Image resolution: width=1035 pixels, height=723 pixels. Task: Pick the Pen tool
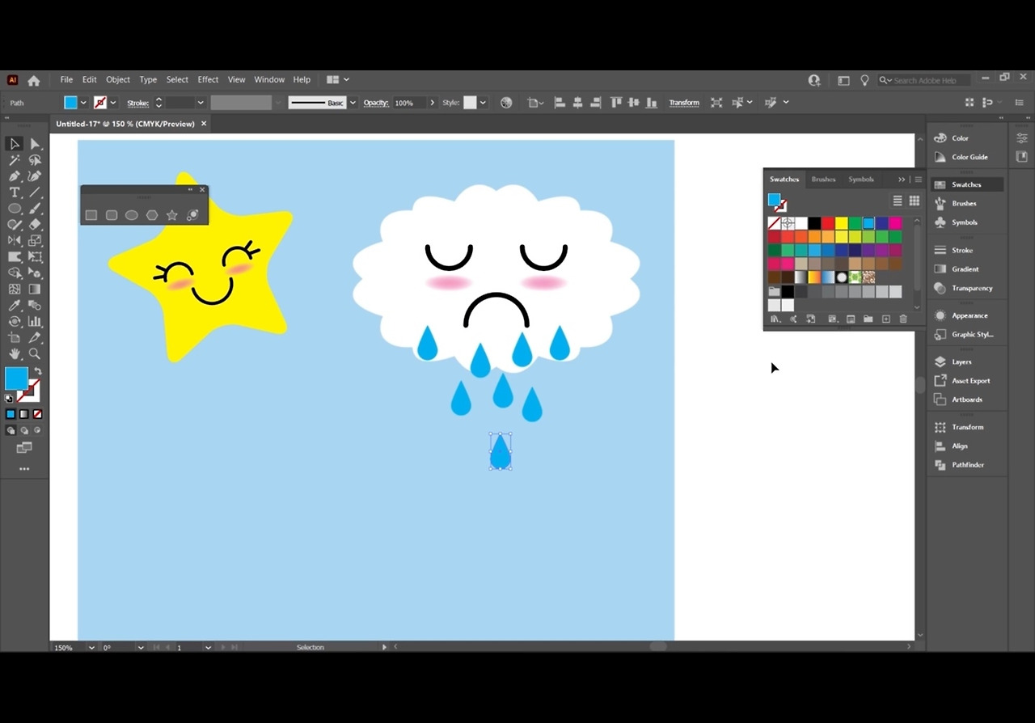[x=15, y=176]
